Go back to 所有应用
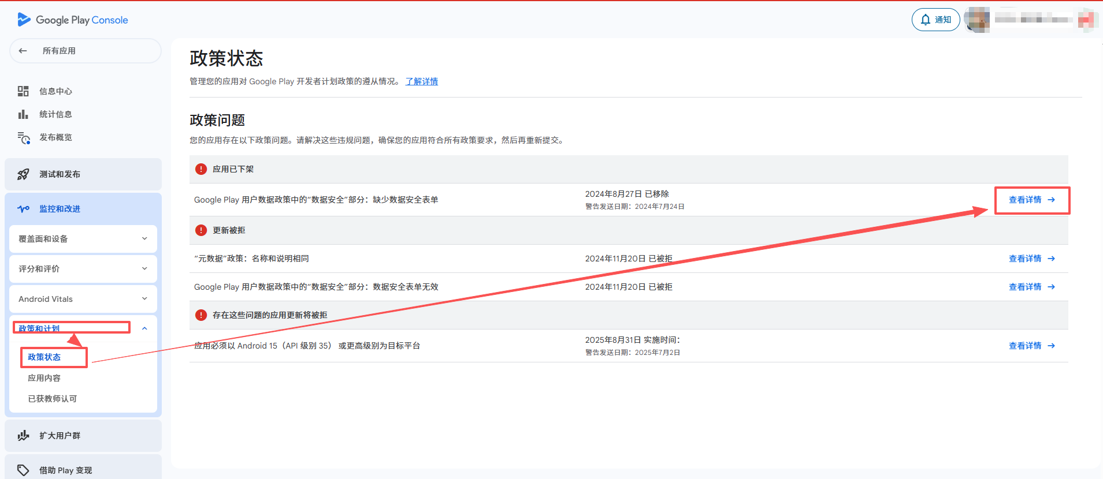 (x=86, y=51)
